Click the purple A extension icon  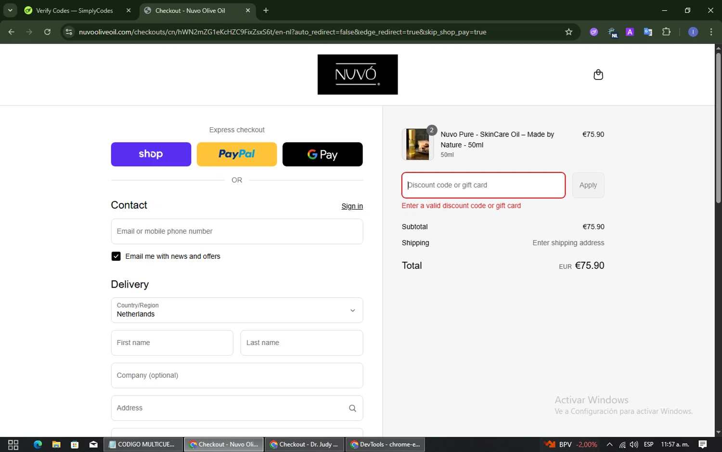(x=630, y=32)
